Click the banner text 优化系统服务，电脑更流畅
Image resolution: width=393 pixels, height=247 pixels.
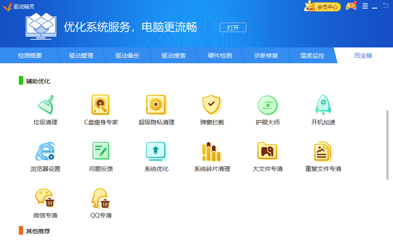[x=130, y=27]
